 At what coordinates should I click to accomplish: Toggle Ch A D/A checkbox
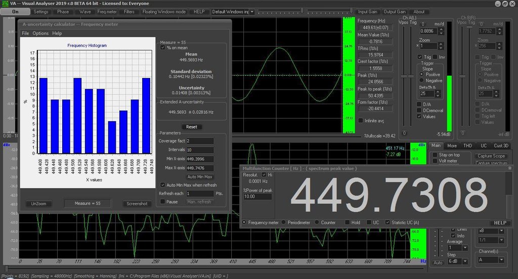pyautogui.click(x=419, y=104)
